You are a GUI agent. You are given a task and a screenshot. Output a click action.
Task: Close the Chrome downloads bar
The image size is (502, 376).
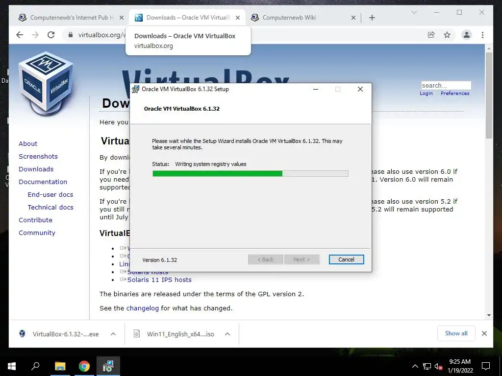(x=484, y=333)
